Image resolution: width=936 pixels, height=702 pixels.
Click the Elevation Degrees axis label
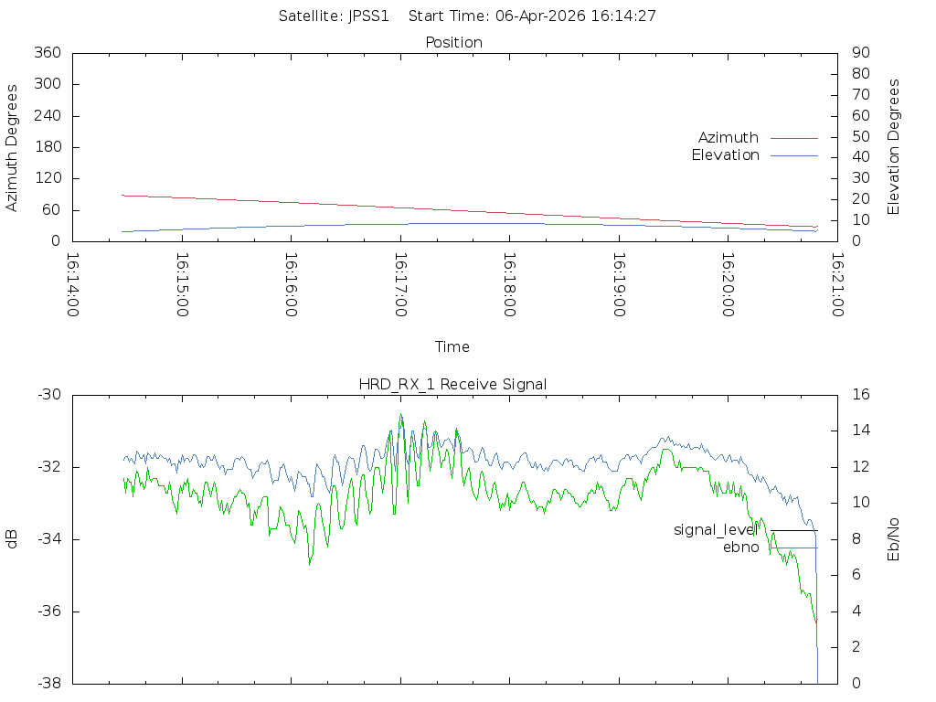[x=894, y=147]
